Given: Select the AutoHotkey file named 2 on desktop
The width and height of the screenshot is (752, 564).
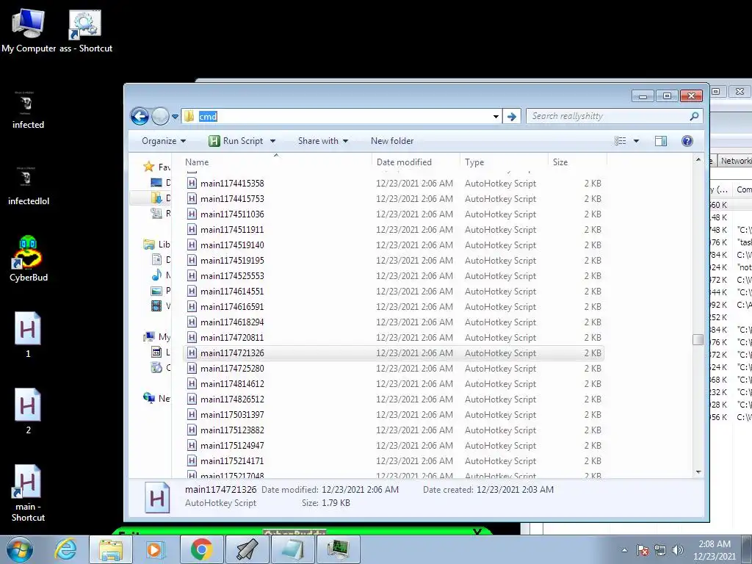Looking at the screenshot, I should [x=28, y=411].
